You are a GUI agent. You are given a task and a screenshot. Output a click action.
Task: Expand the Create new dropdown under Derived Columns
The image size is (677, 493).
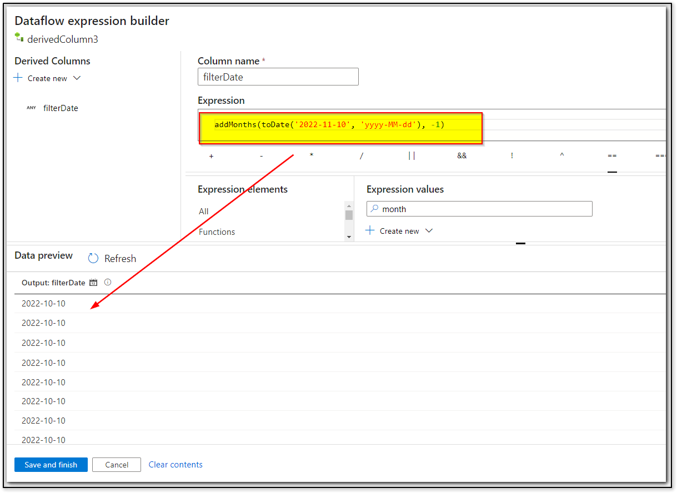pos(77,78)
